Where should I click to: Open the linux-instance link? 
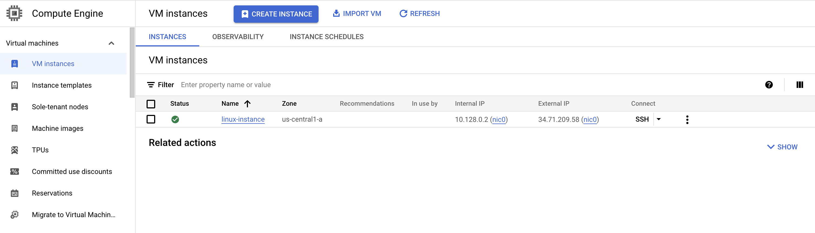click(243, 119)
